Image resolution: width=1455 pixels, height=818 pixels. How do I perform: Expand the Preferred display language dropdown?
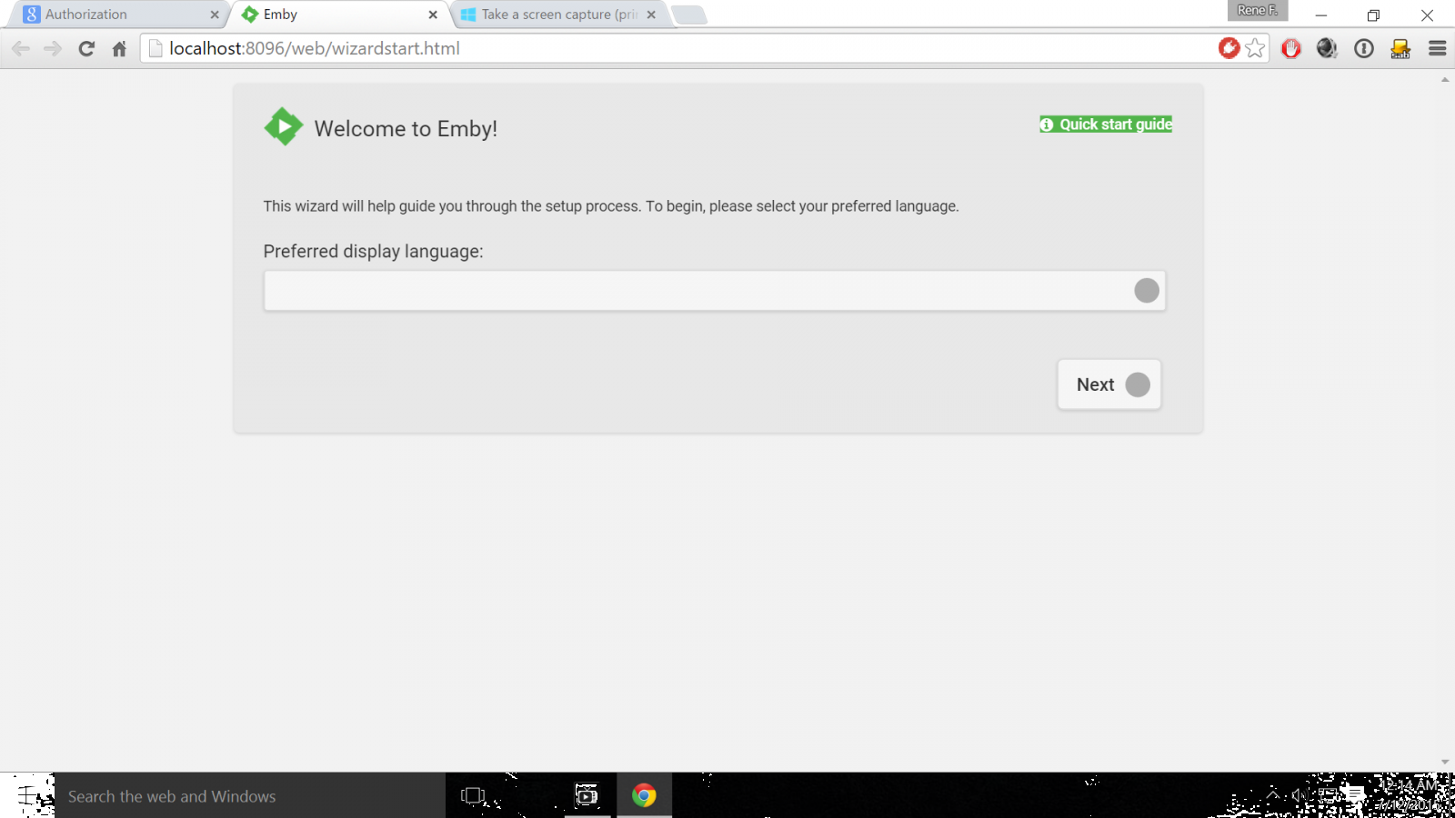pos(715,291)
